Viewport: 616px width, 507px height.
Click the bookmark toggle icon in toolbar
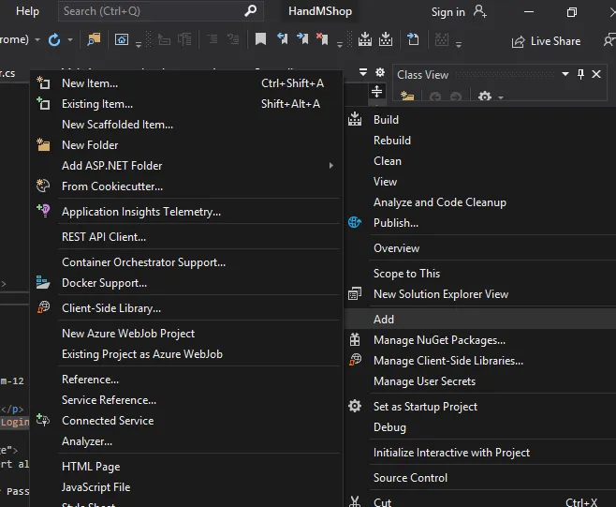[261, 40]
